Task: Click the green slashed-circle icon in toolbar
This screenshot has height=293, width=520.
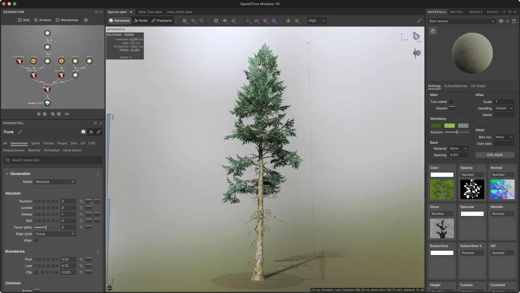Action: point(288,21)
